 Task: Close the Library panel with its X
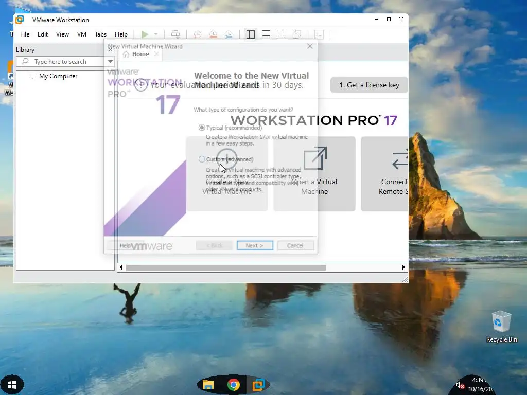(x=110, y=50)
